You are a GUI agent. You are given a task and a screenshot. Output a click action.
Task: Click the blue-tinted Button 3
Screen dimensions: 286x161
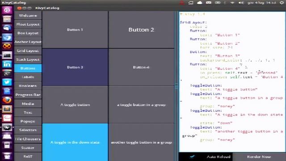[x=75, y=67]
